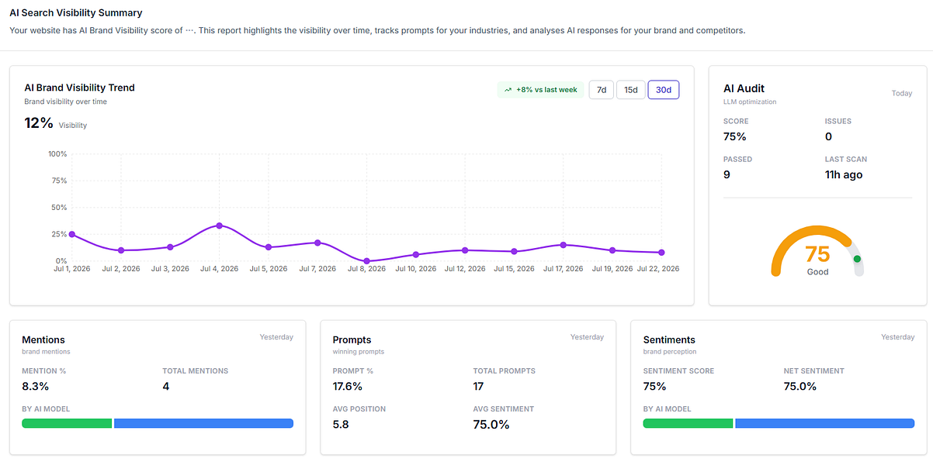Open the Sentiments card title
The width and height of the screenshot is (933, 465).
[669, 339]
